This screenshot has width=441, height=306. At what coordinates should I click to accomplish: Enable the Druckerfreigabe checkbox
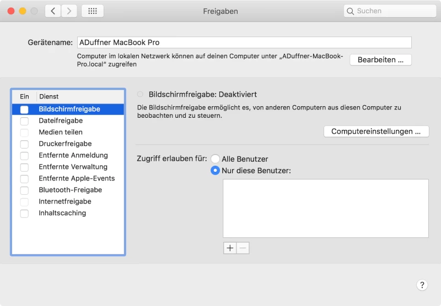(x=24, y=144)
